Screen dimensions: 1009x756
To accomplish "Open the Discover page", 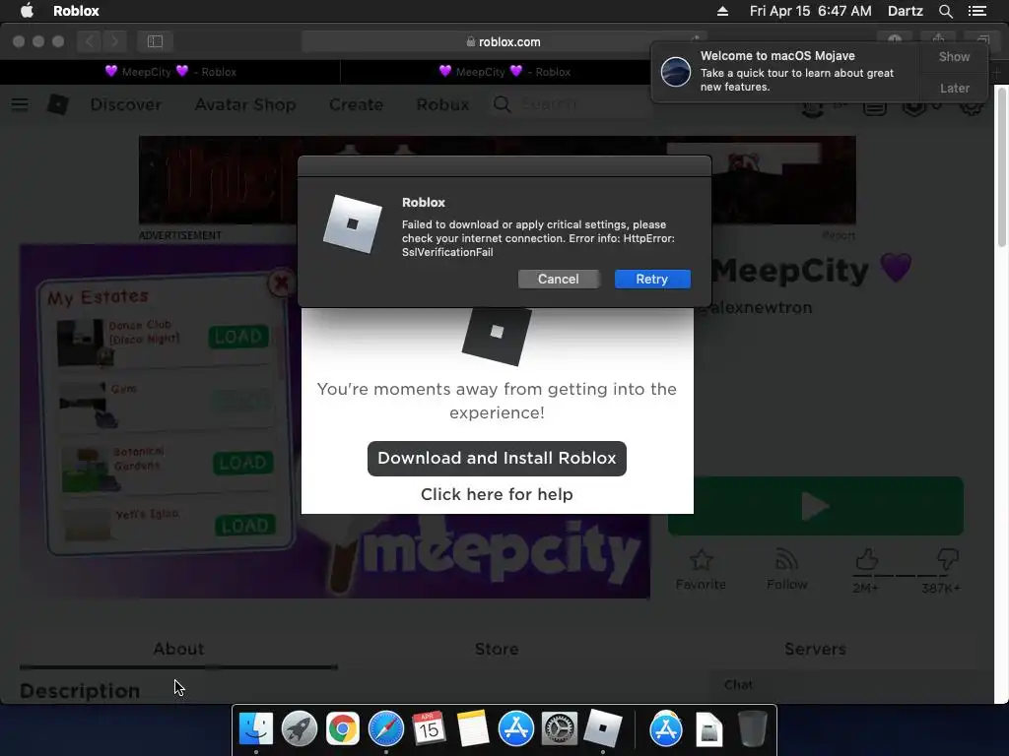I will click(x=126, y=104).
